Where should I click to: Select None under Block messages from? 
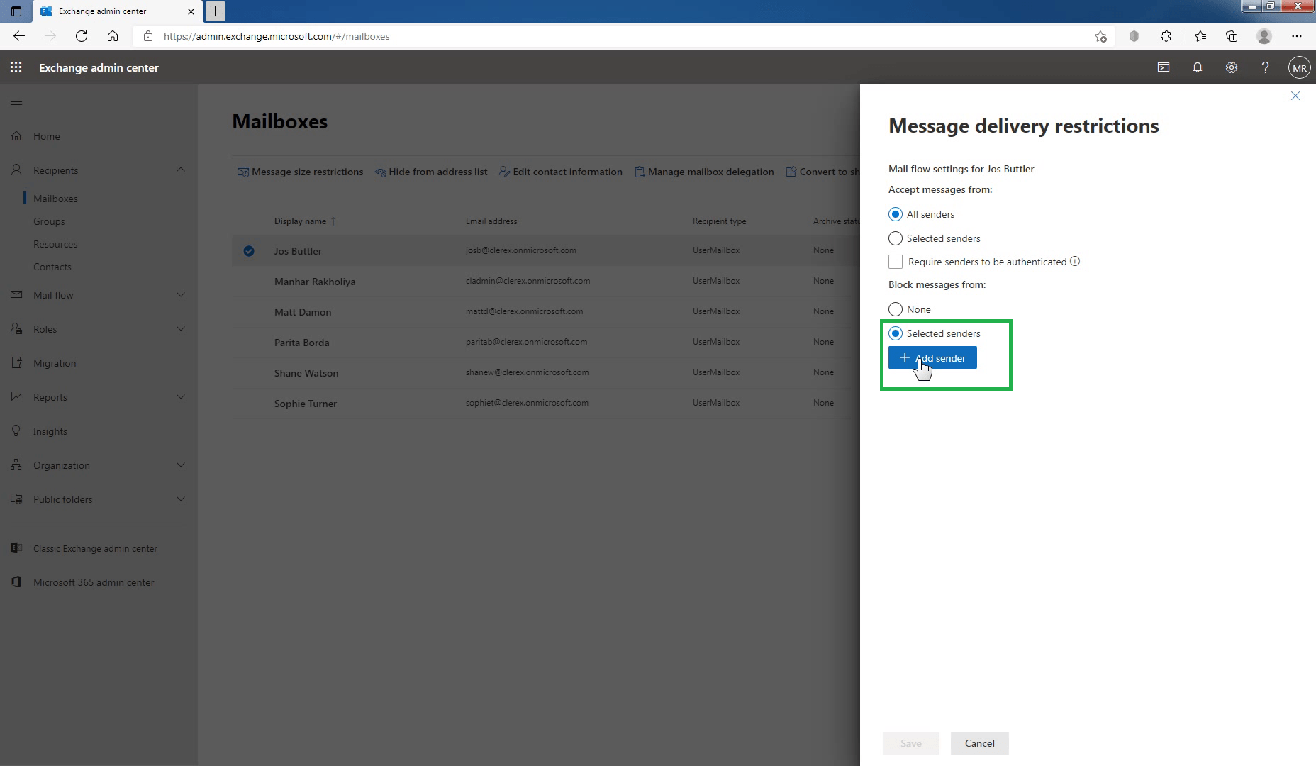coord(895,309)
